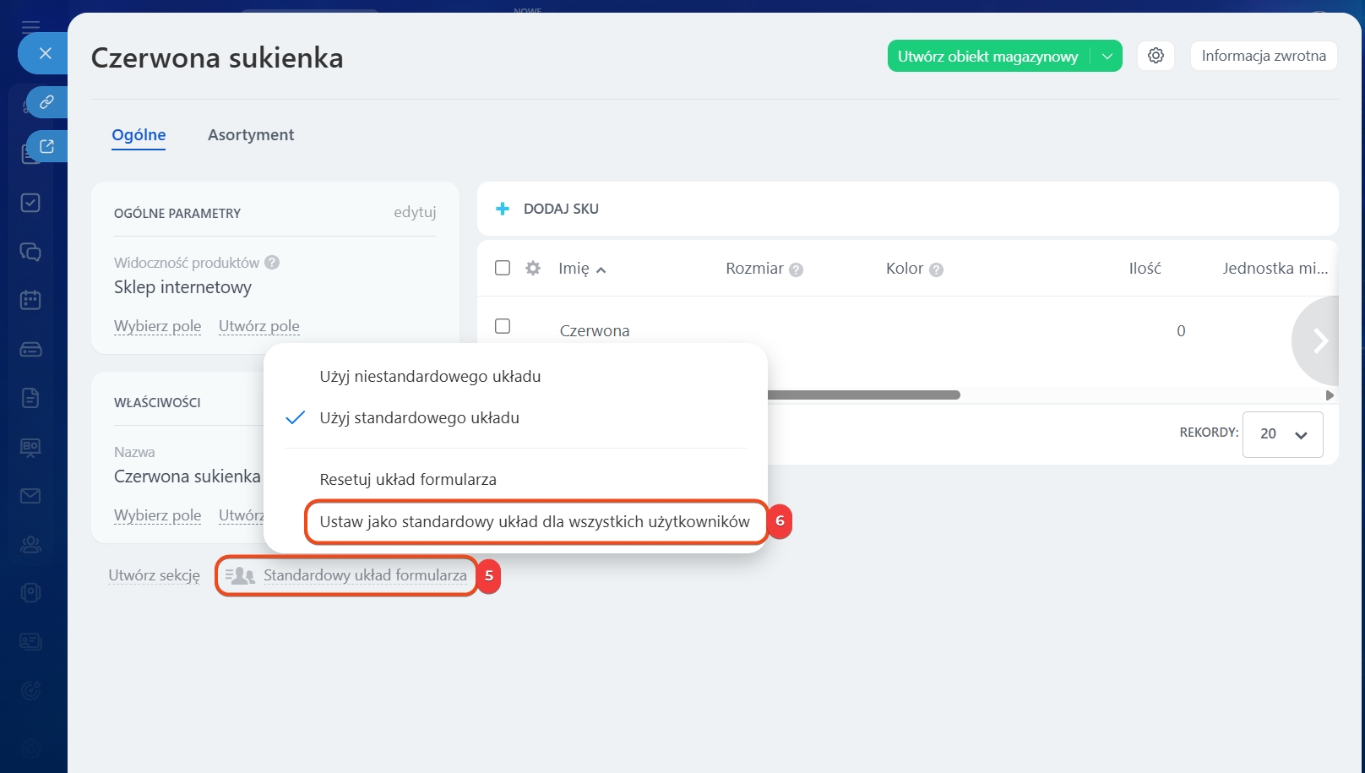Image resolution: width=1365 pixels, height=773 pixels.
Task: Click the help icon next to Kolor
Action: click(x=936, y=269)
